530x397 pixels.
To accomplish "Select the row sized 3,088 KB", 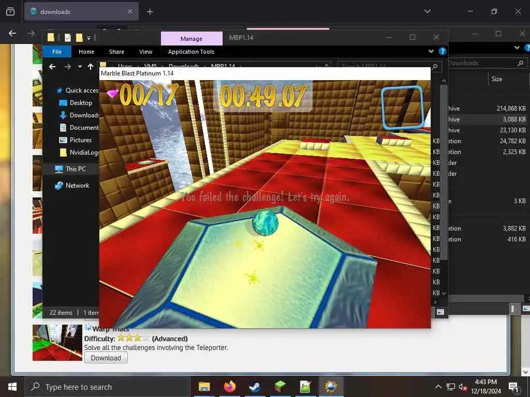I will (487, 119).
